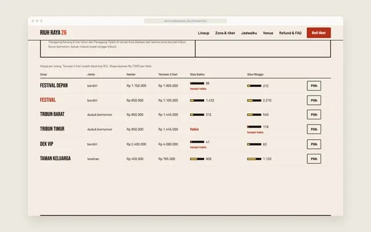The height and width of the screenshot is (232, 371).
Task: Open the Venue nav link
Action: click(x=268, y=33)
